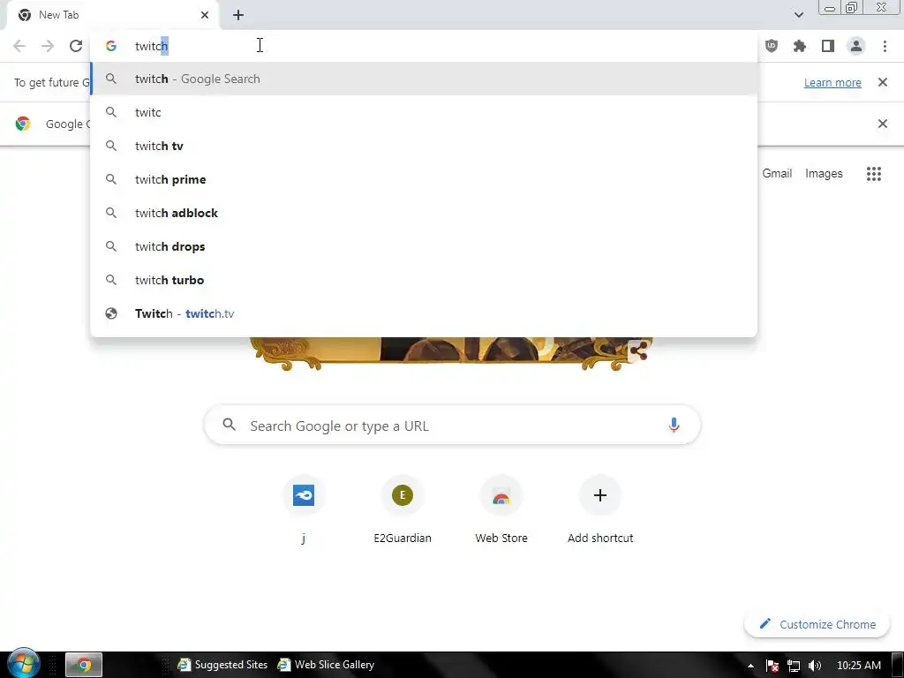
Task: Open the Action Center flag icon
Action: [772, 666]
